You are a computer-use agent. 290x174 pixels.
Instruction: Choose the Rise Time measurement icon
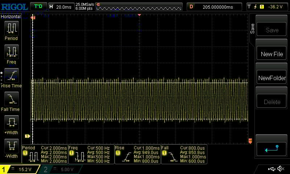(x=11, y=75)
